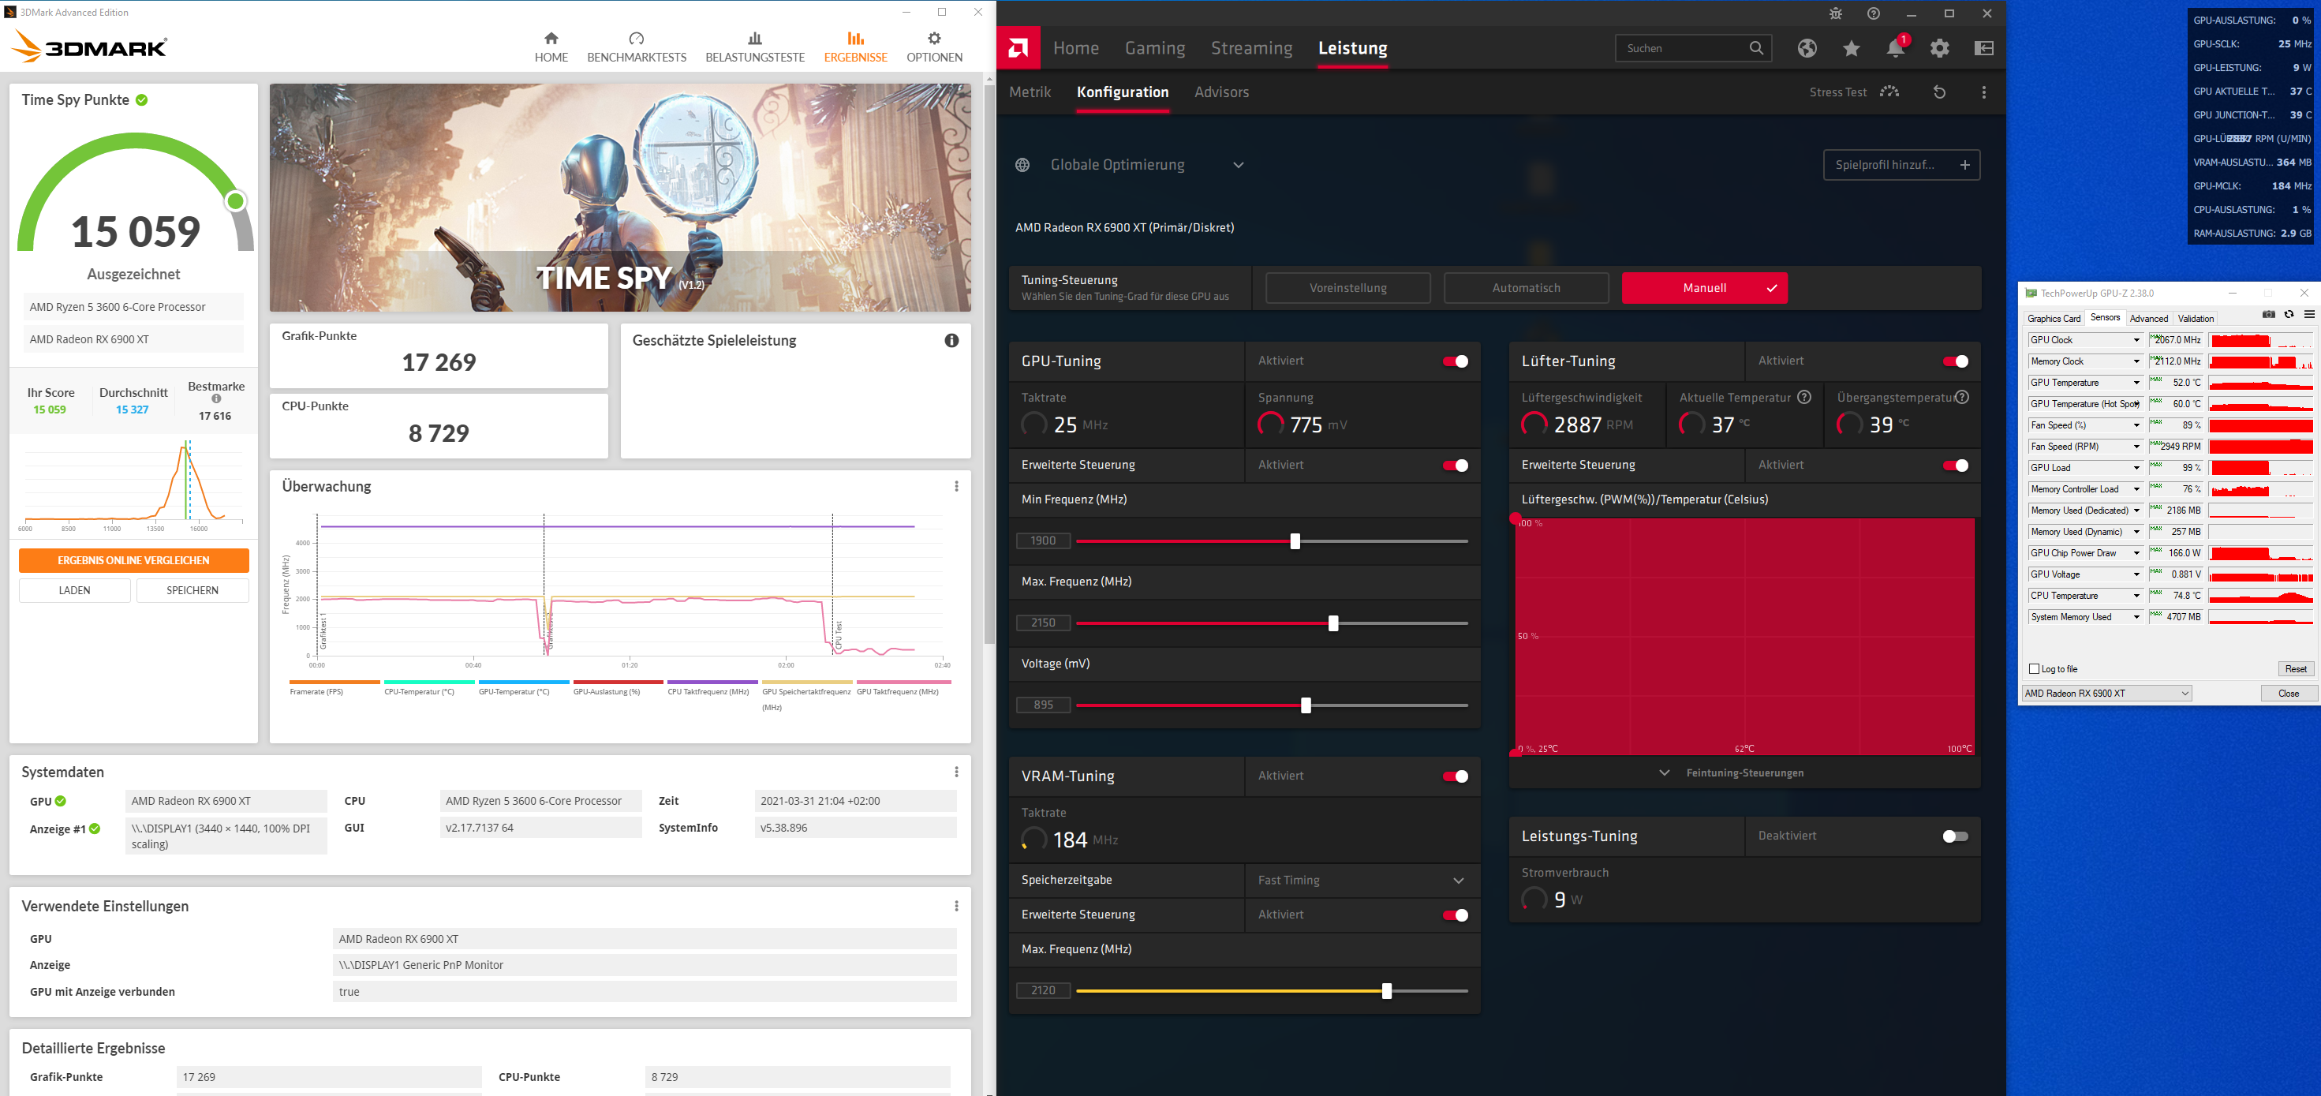Disable the GPU-Tuning toggle
Viewport: 2321px width, 1096px height.
(1455, 361)
